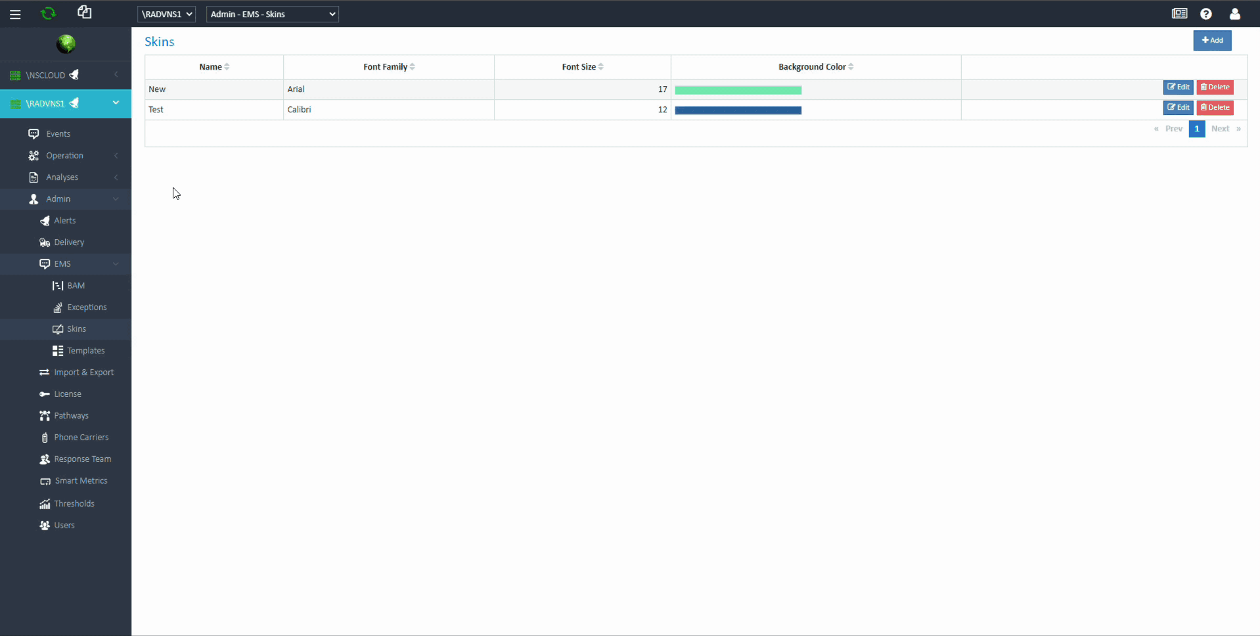Screen dimensions: 1260x636
Task: Open the user profile icon
Action: [x=1235, y=14]
